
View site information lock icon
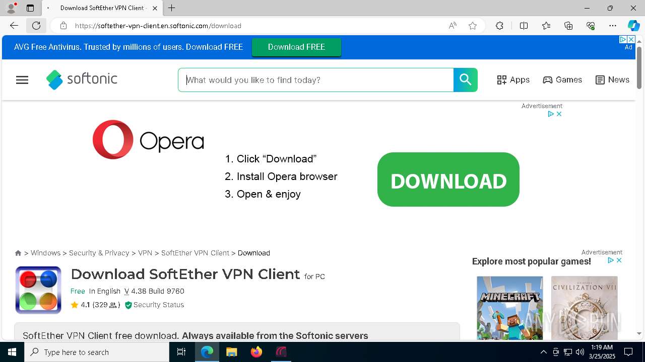(63, 26)
